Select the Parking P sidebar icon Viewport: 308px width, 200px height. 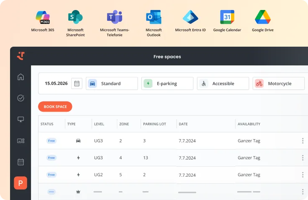(21, 183)
